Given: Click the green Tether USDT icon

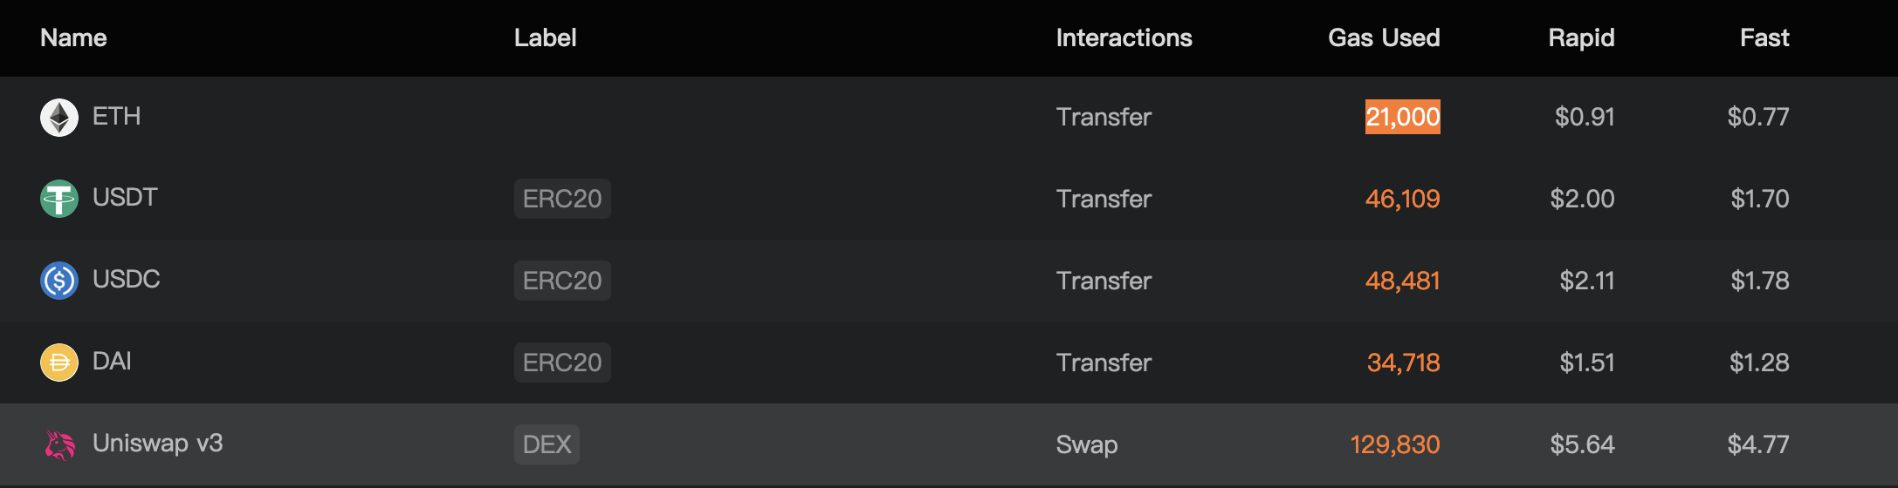Looking at the screenshot, I should (x=59, y=199).
